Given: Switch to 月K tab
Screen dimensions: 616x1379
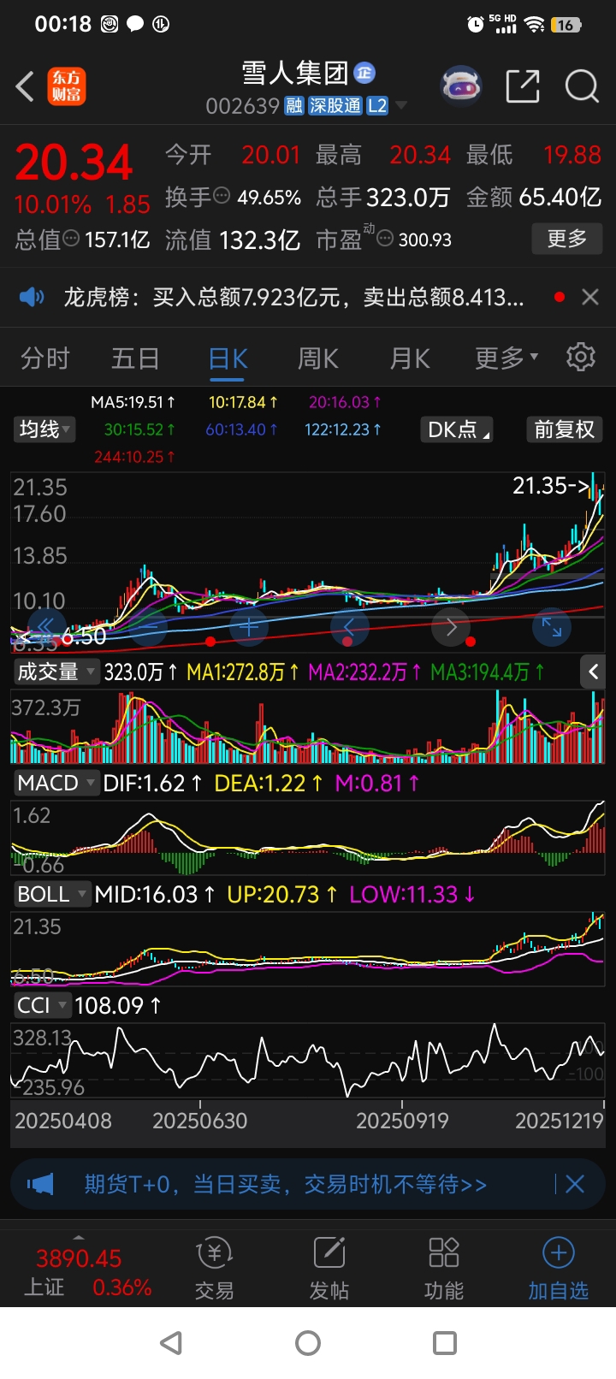Looking at the screenshot, I should pos(410,358).
